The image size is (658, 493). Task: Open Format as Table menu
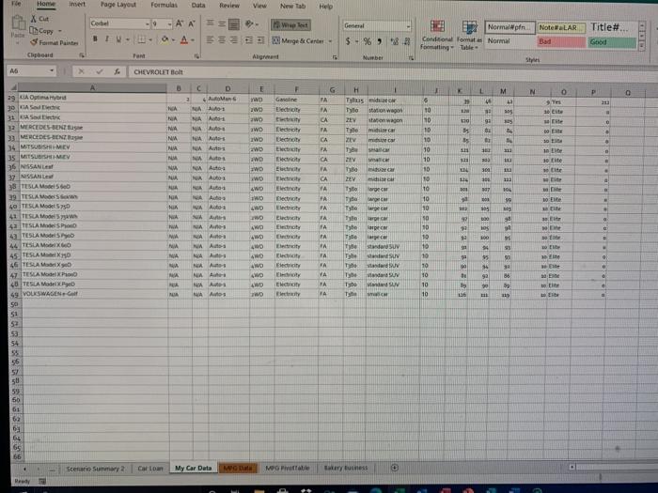click(469, 36)
